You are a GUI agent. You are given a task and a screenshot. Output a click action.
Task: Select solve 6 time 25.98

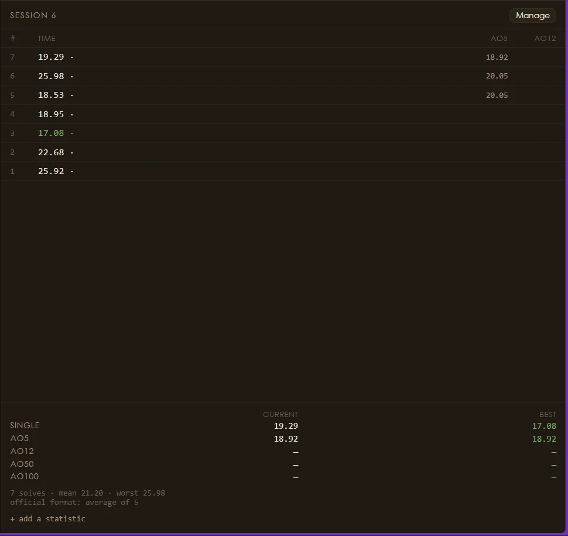pyautogui.click(x=51, y=76)
